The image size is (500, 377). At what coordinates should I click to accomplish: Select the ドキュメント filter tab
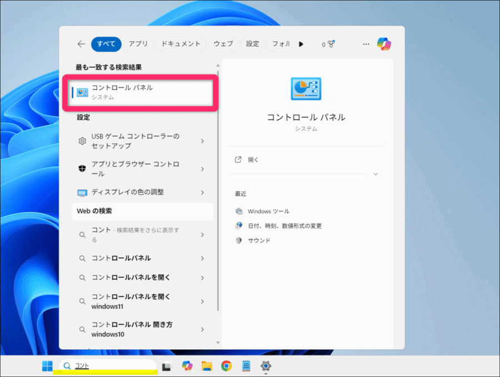(181, 44)
